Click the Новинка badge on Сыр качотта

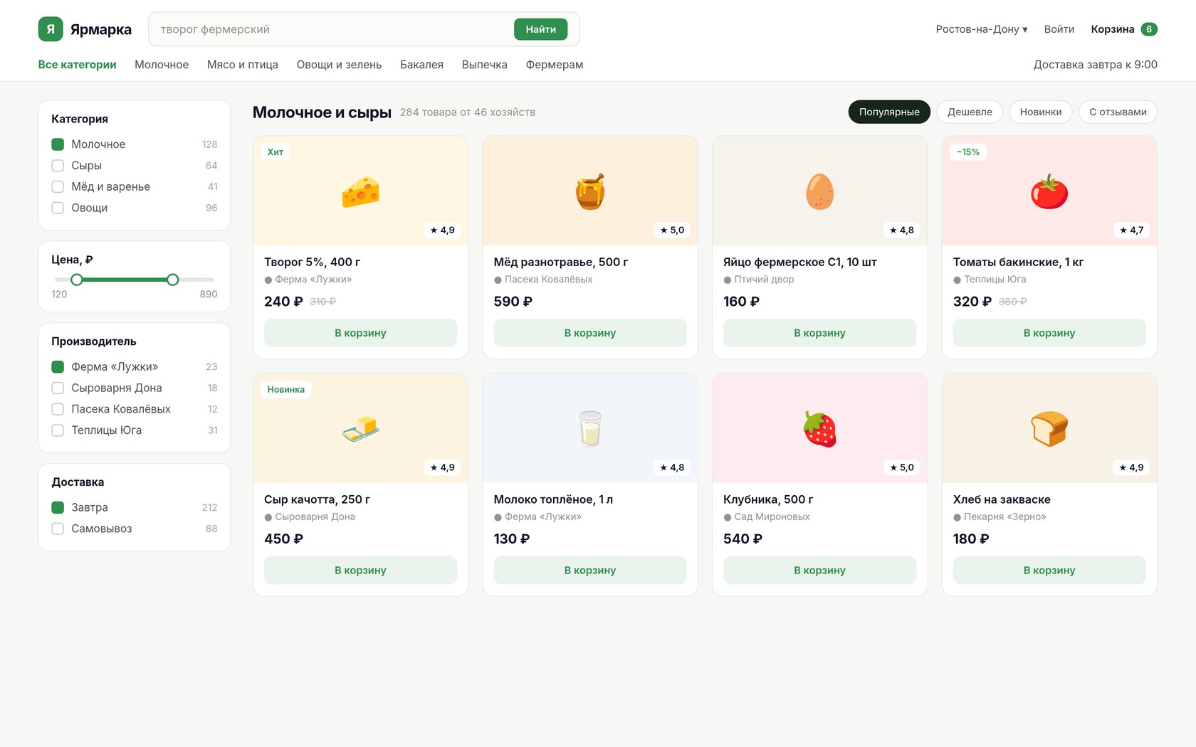pyautogui.click(x=286, y=389)
